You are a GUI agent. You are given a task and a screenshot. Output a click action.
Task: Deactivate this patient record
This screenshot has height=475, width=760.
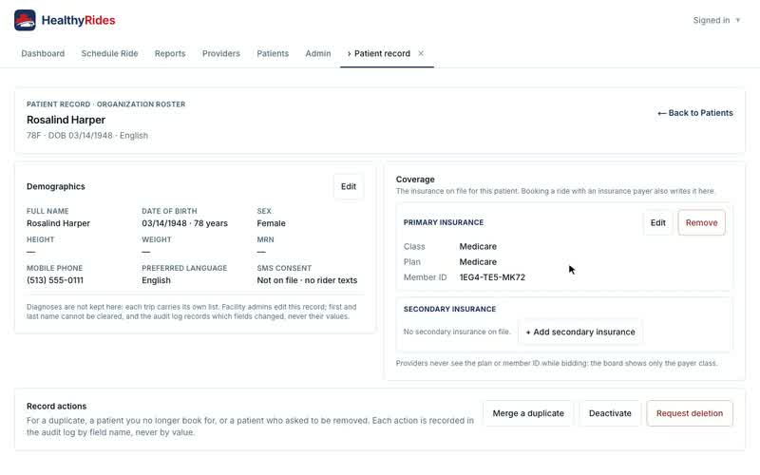coord(610,413)
